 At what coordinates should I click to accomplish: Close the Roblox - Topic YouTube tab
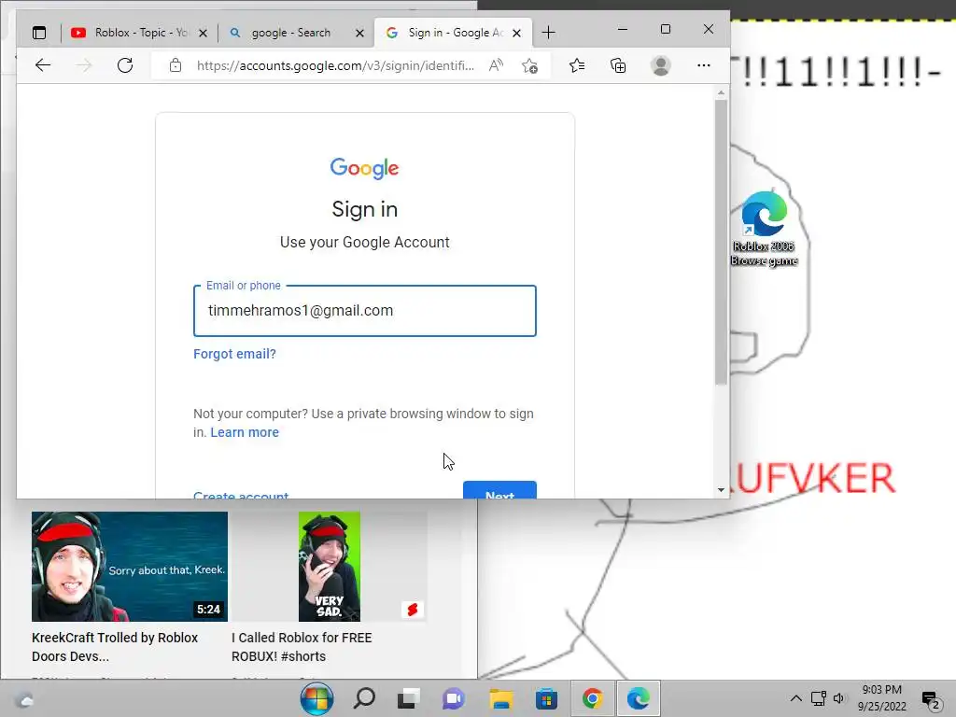coord(203,33)
